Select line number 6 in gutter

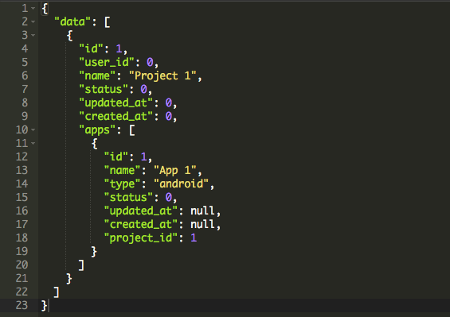coord(25,76)
